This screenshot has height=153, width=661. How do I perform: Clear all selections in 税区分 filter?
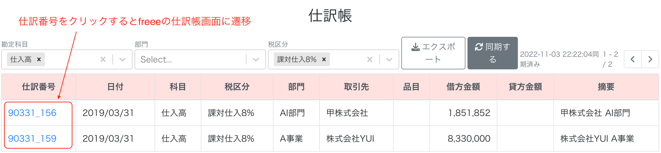[370, 59]
